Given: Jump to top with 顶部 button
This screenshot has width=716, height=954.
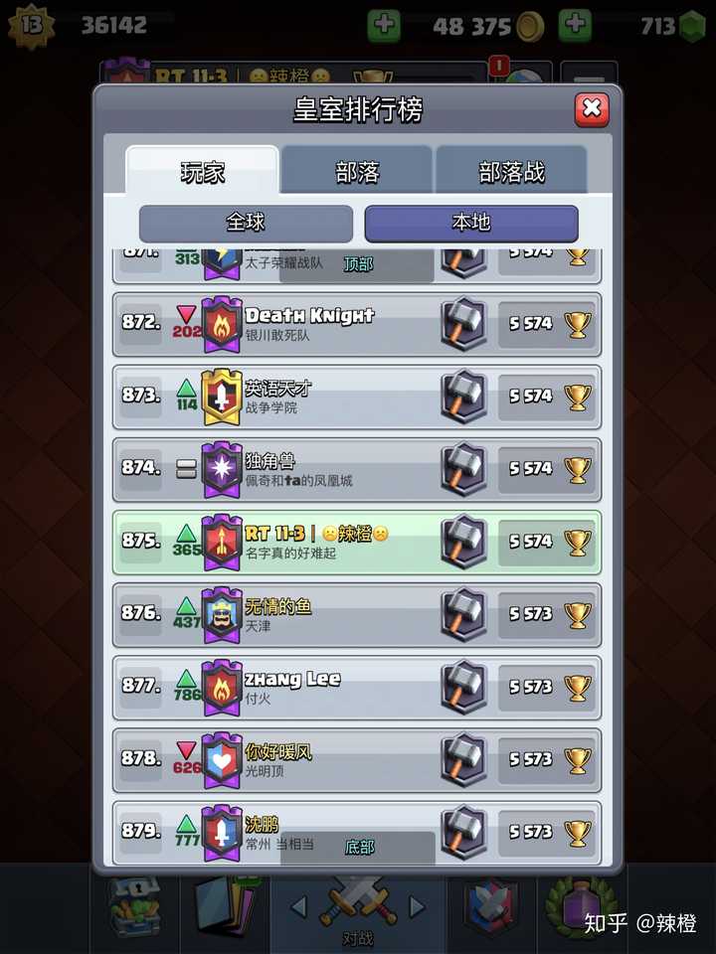Looking at the screenshot, I should coord(357,264).
